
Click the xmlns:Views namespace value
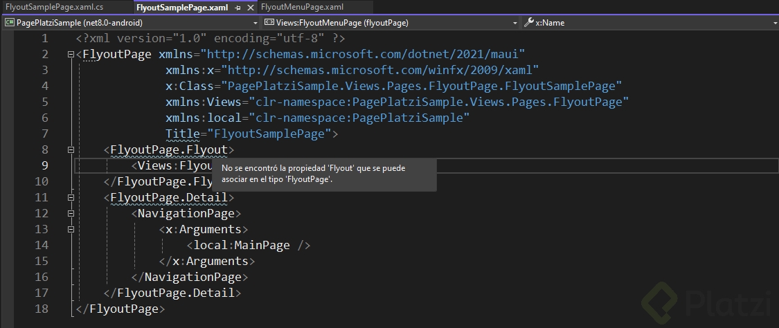click(x=438, y=102)
